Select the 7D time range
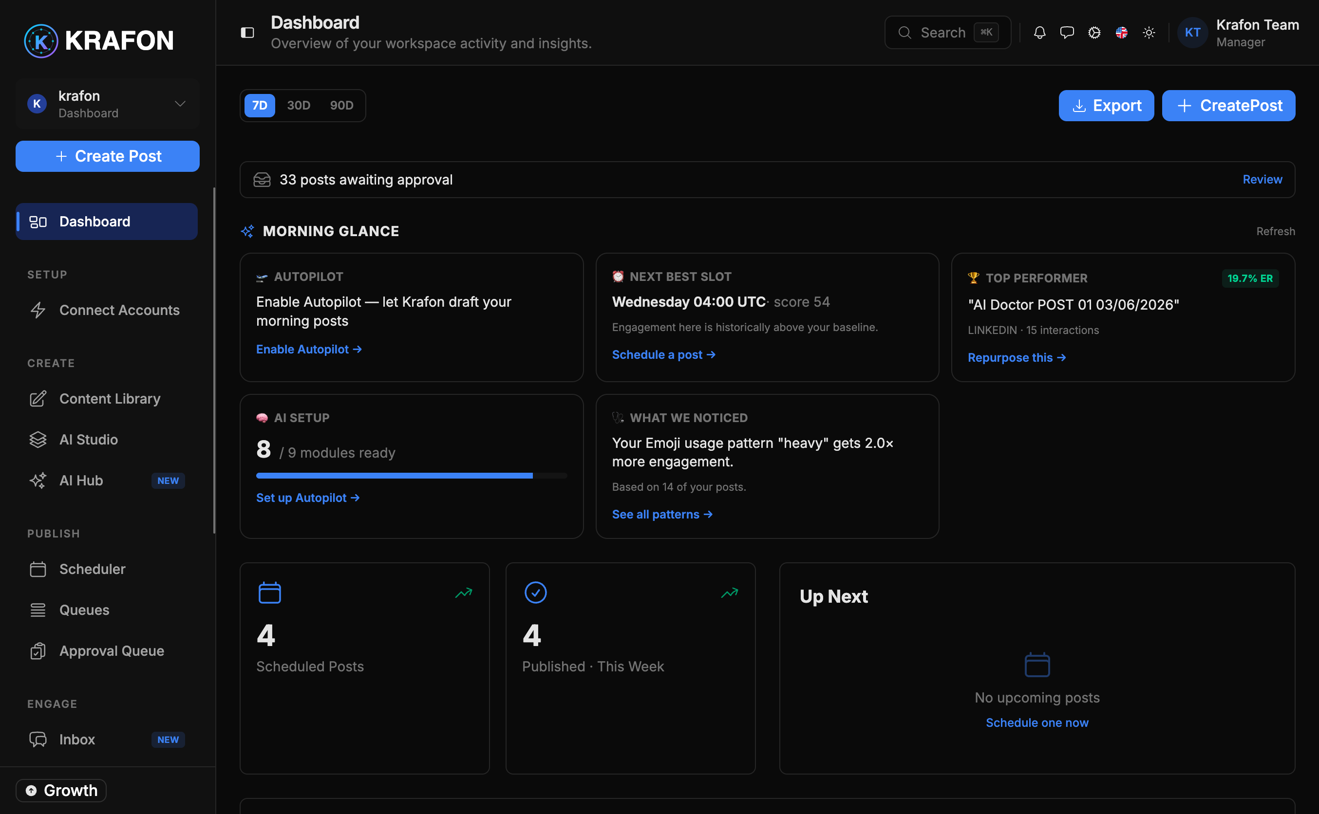The height and width of the screenshot is (814, 1319). pos(260,106)
